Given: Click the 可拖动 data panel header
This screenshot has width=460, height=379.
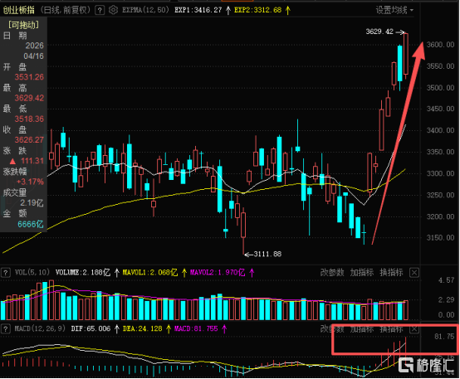Looking at the screenshot, I should tap(23, 25).
